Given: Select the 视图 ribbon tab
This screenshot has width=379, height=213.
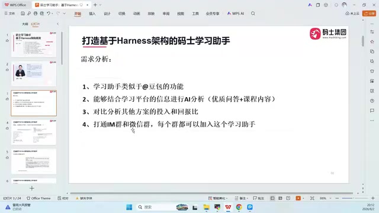Looking at the screenshot, I should (181, 14).
